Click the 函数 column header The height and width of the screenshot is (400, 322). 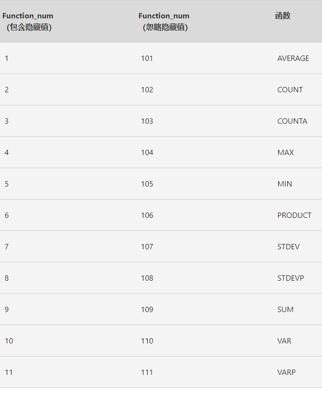pyautogui.click(x=283, y=16)
